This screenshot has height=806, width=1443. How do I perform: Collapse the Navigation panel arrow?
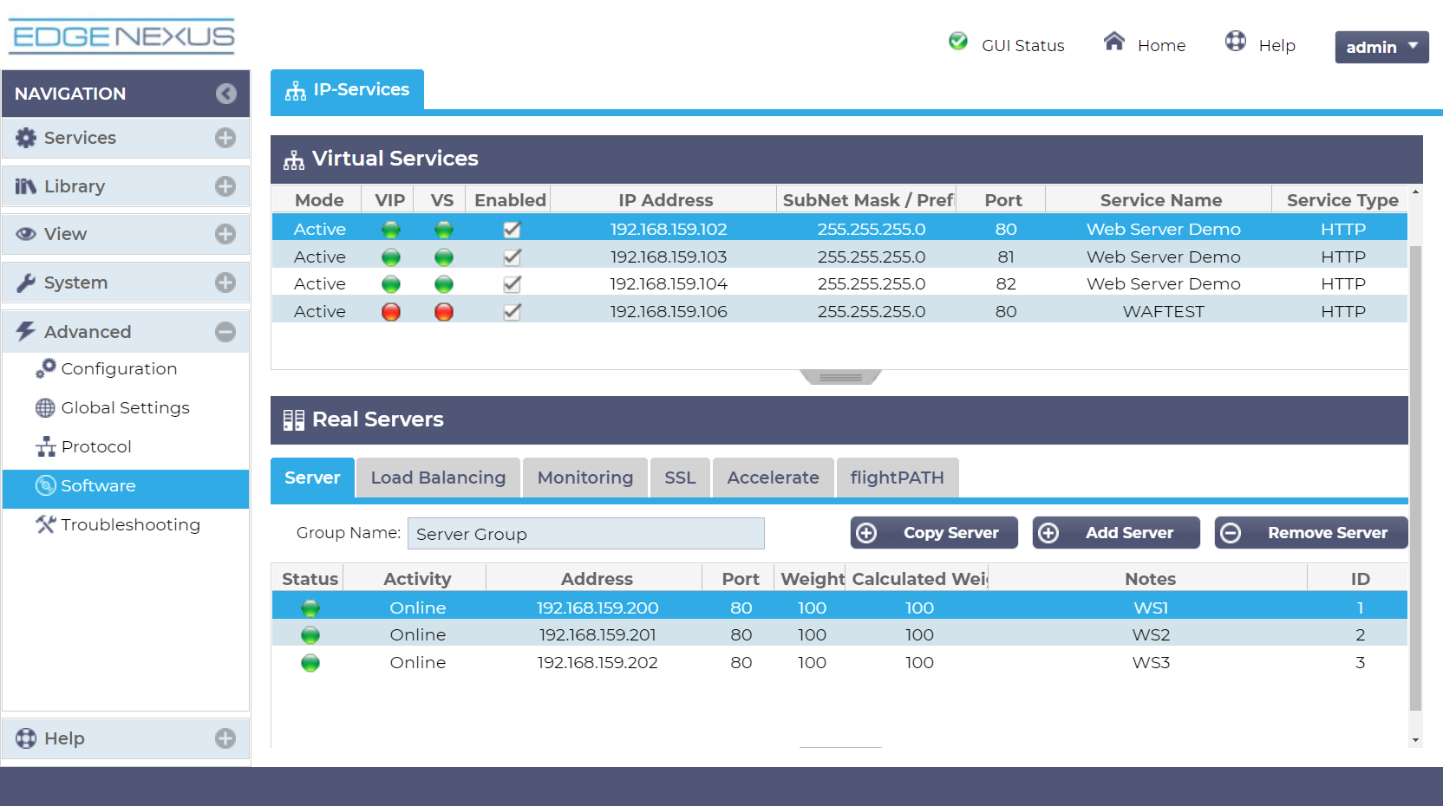[226, 94]
